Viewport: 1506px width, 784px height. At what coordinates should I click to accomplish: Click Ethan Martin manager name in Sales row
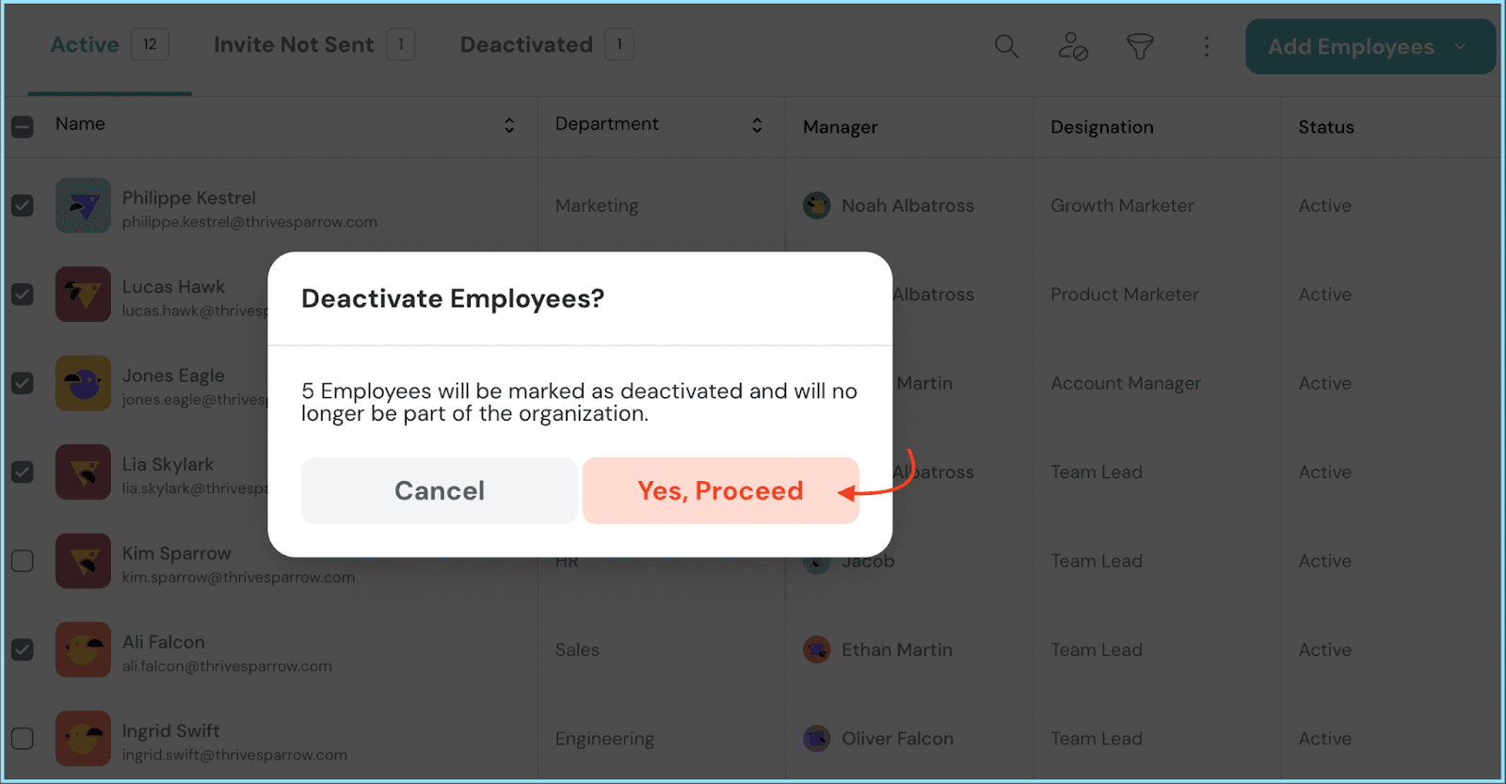pyautogui.click(x=896, y=650)
